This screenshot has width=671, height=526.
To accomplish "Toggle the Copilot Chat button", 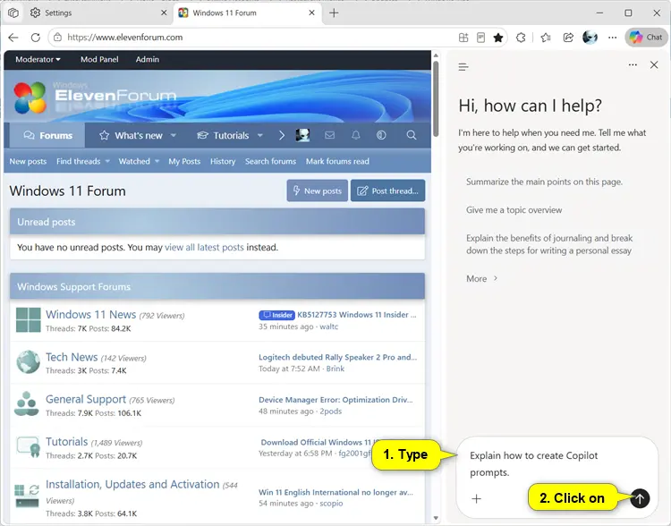I will (646, 38).
